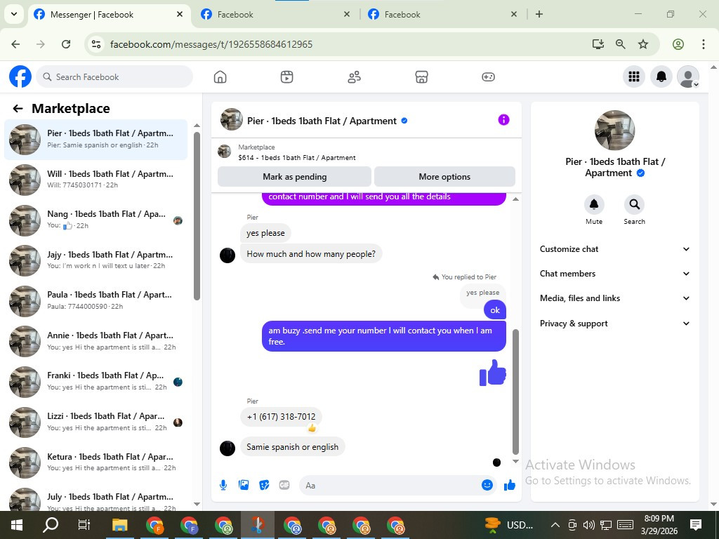Choose a sticker icon
Image resolution: width=719 pixels, height=539 pixels.
(264, 485)
